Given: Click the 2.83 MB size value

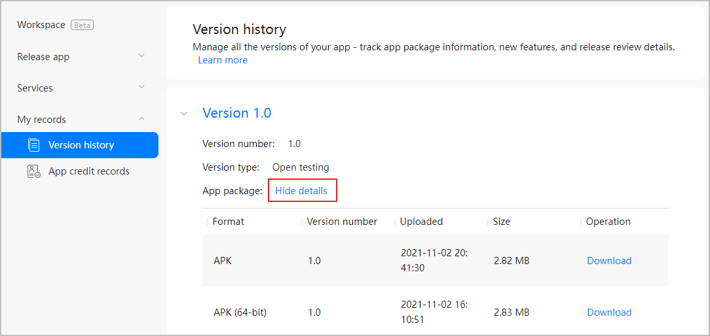Looking at the screenshot, I should tap(512, 312).
